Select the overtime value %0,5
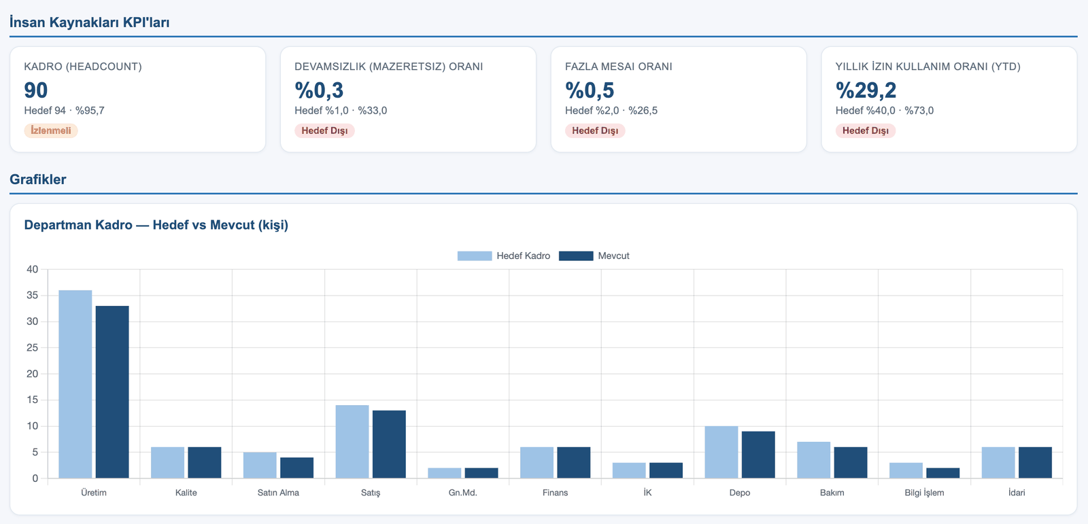Viewport: 1088px width, 524px height. (590, 90)
